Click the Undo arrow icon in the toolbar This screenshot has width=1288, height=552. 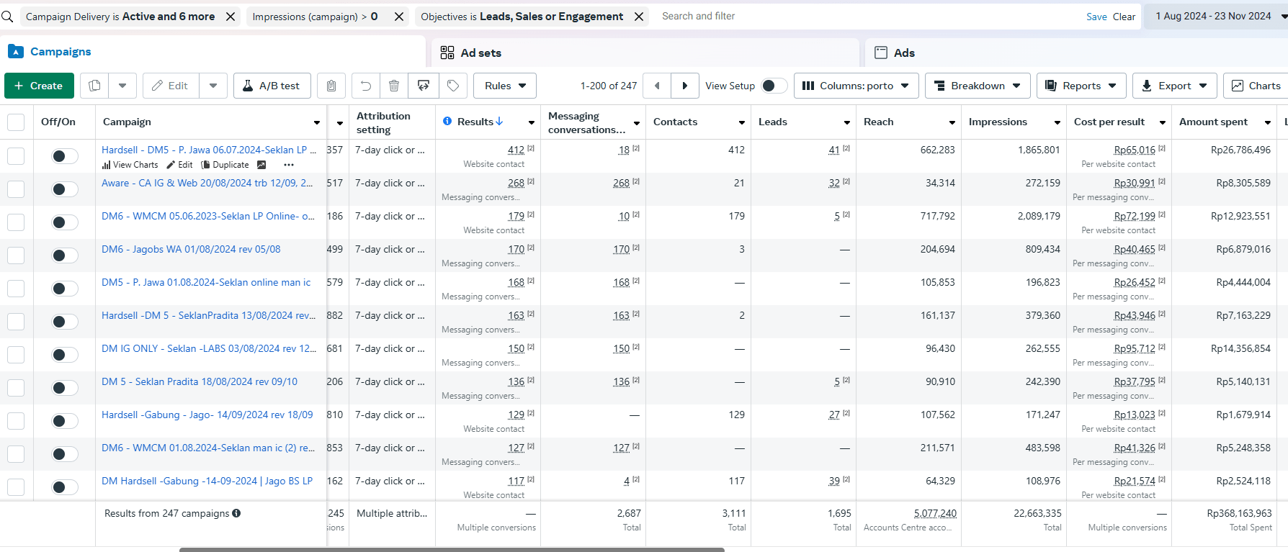point(366,86)
